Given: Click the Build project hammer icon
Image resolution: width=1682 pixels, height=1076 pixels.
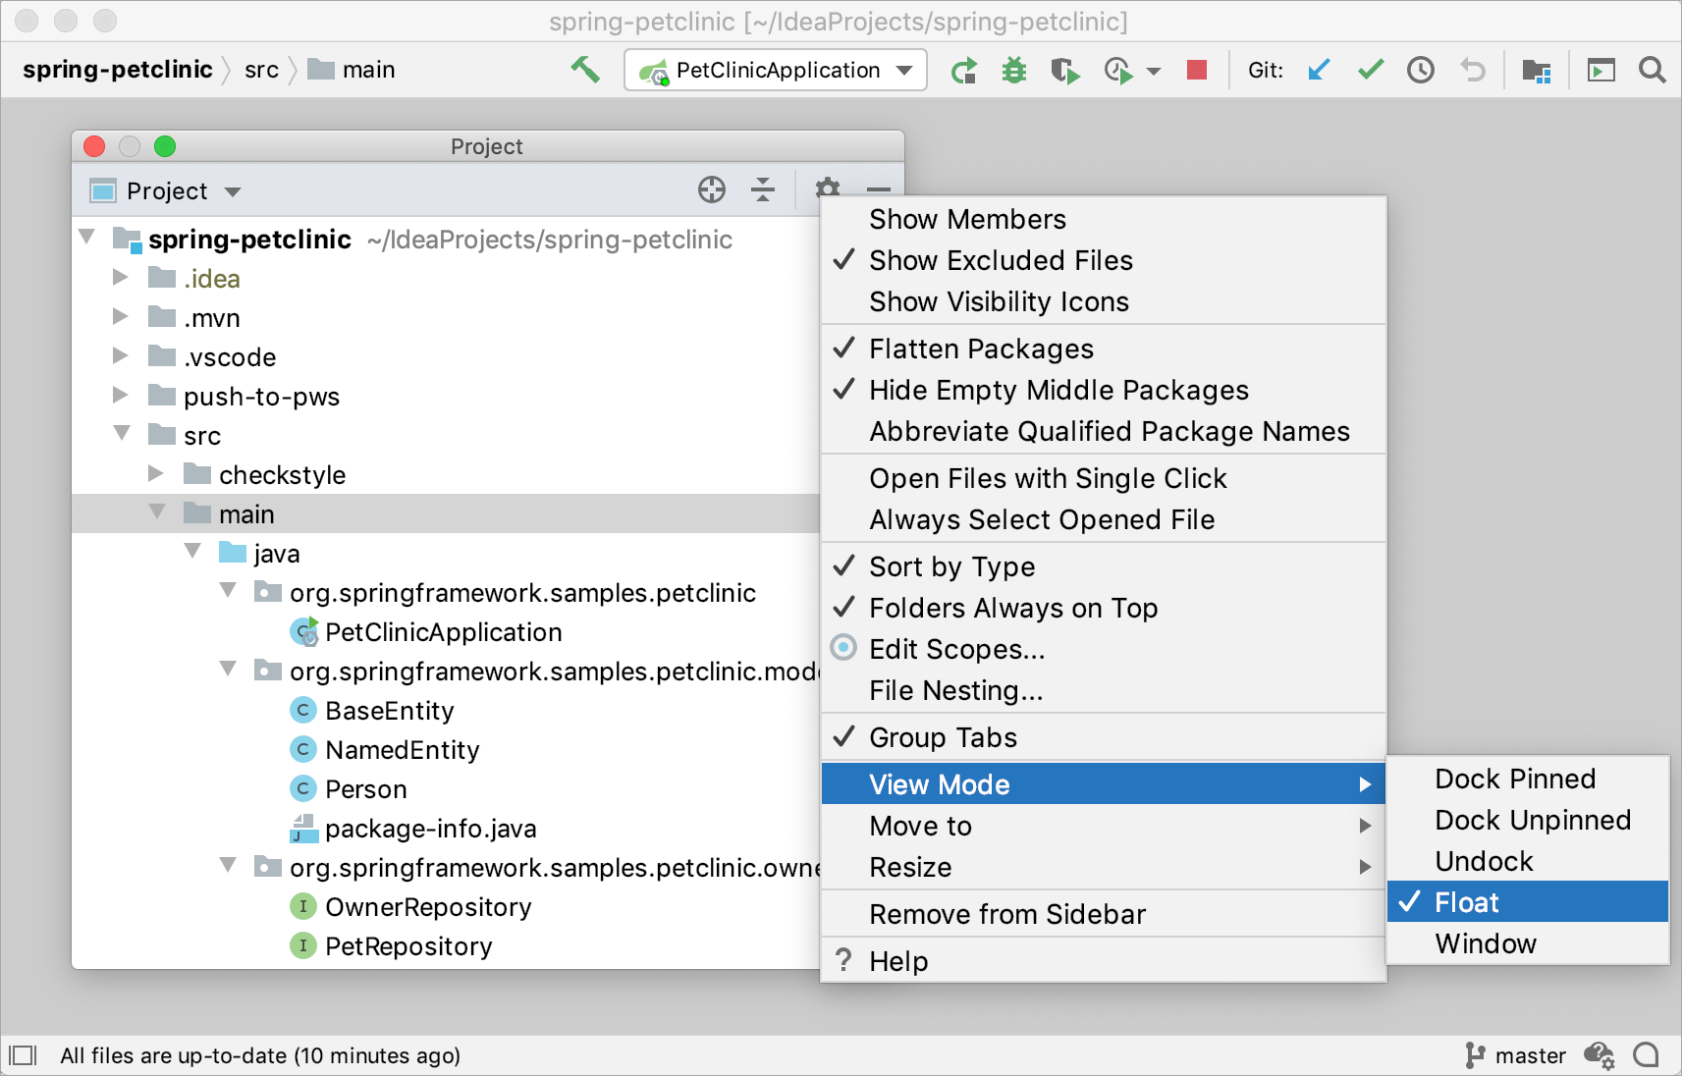Looking at the screenshot, I should click(585, 70).
